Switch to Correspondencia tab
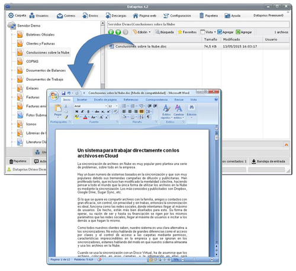Image resolution: width=296 pixels, height=271 pixels. (156, 100)
